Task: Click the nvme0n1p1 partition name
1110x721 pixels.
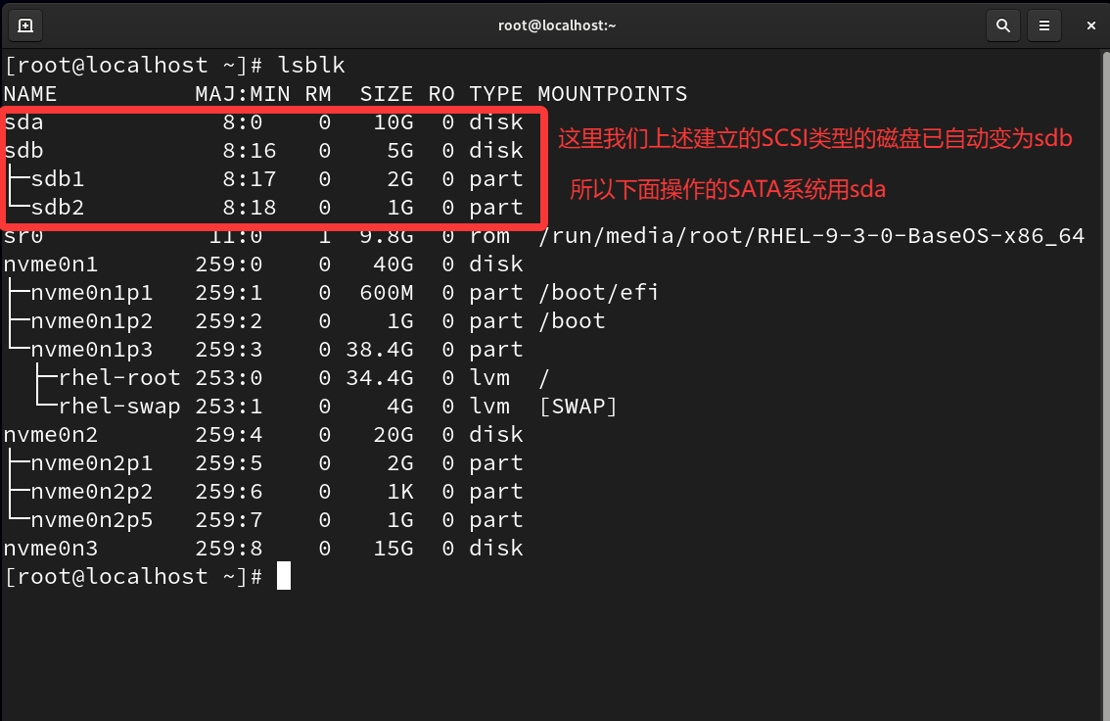Action: coord(91,293)
